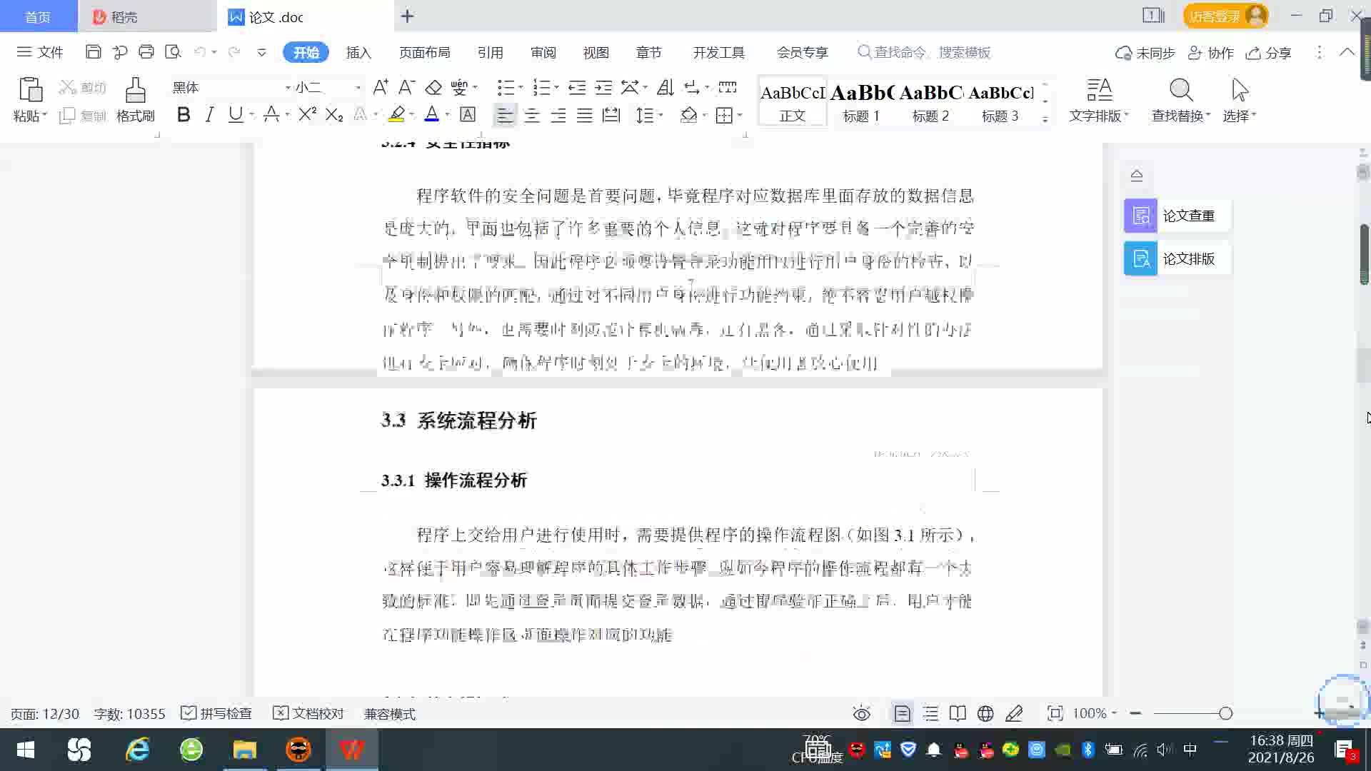1371x771 pixels.
Task: Toggle document proofreading (文档校对) option
Action: 308,714
